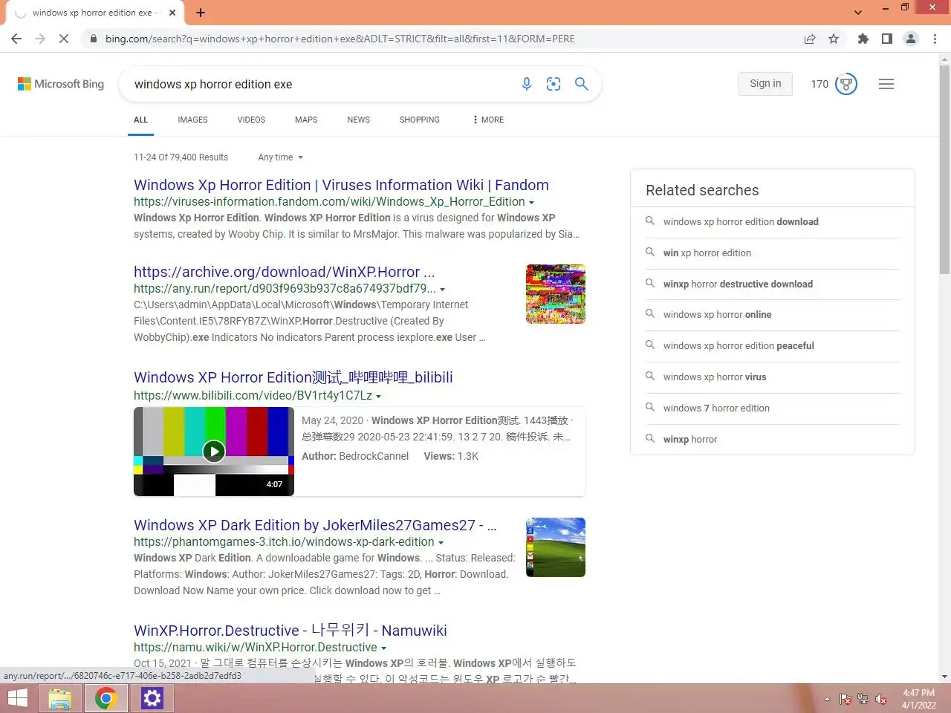Search related: windows xp horror virus
The height and width of the screenshot is (713, 951).
715,377
